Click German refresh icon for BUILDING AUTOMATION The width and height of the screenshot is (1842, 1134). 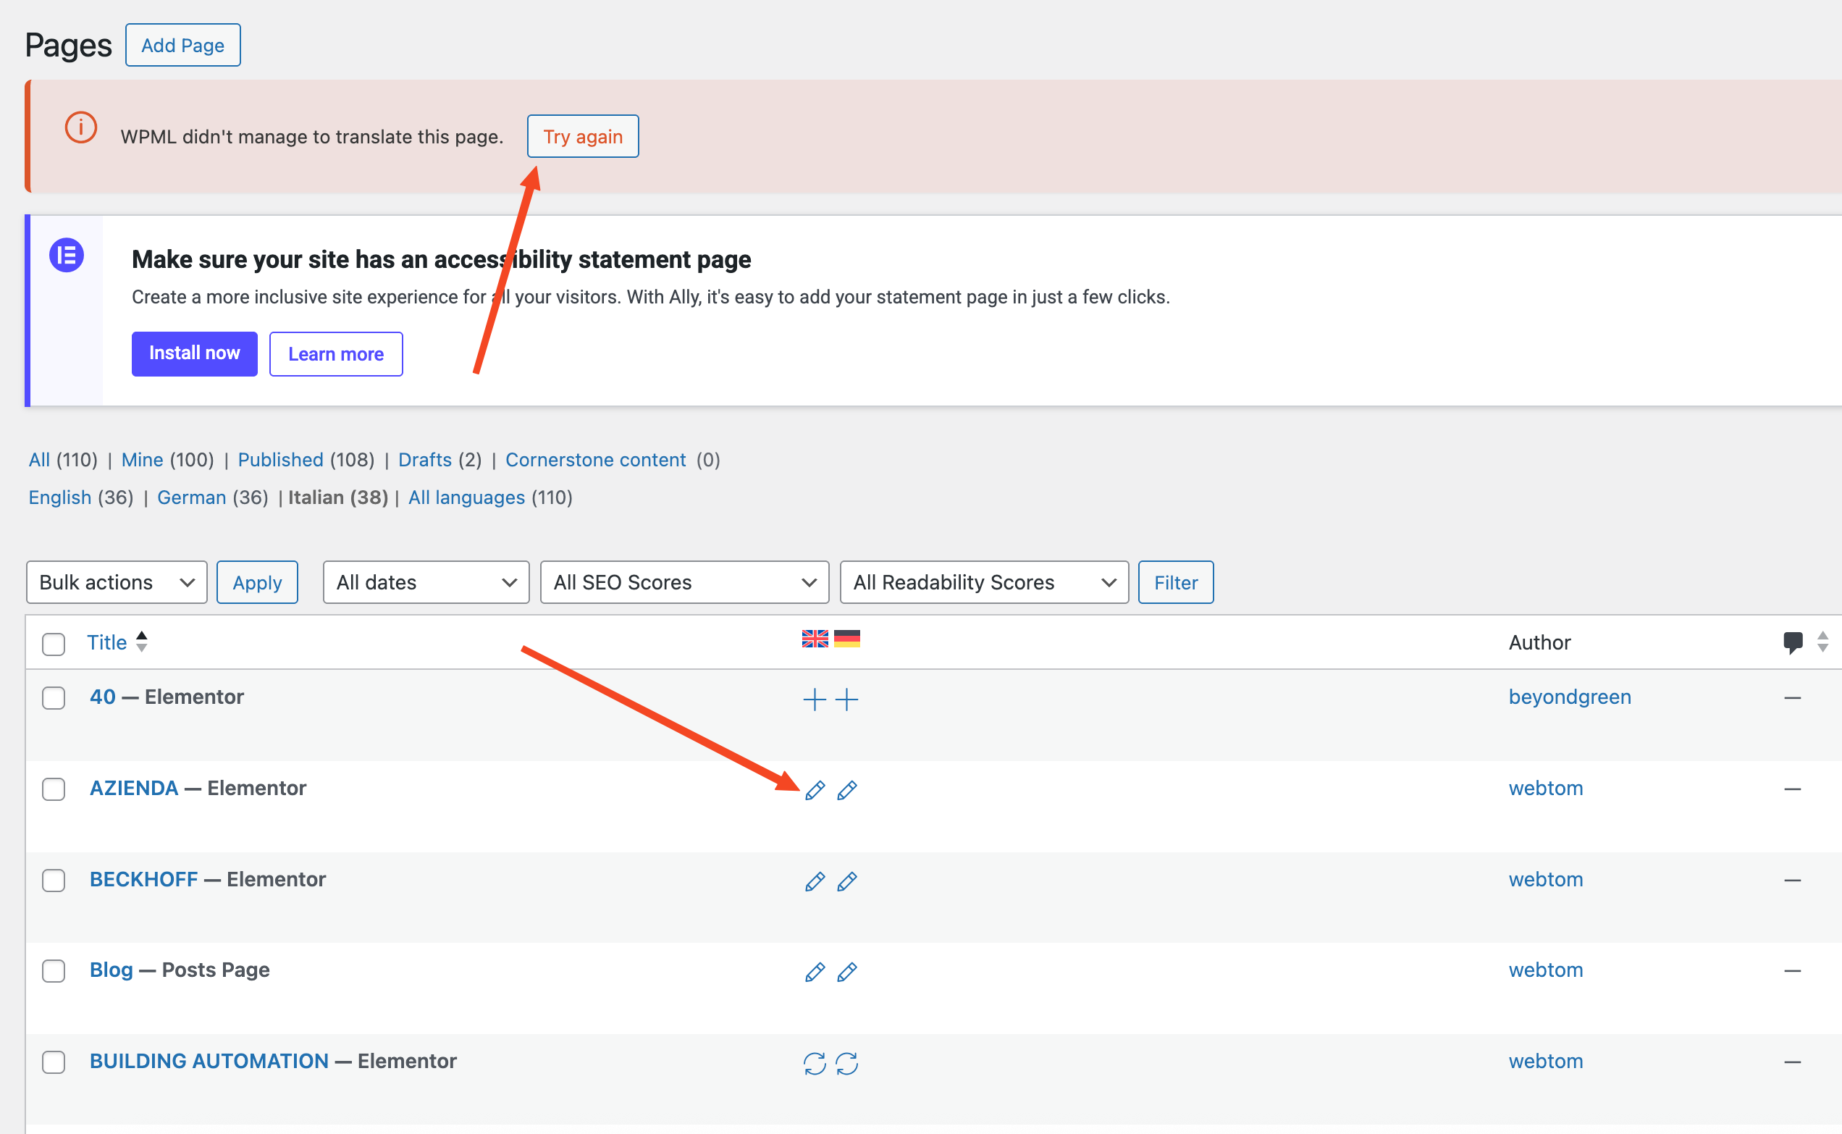click(x=846, y=1063)
